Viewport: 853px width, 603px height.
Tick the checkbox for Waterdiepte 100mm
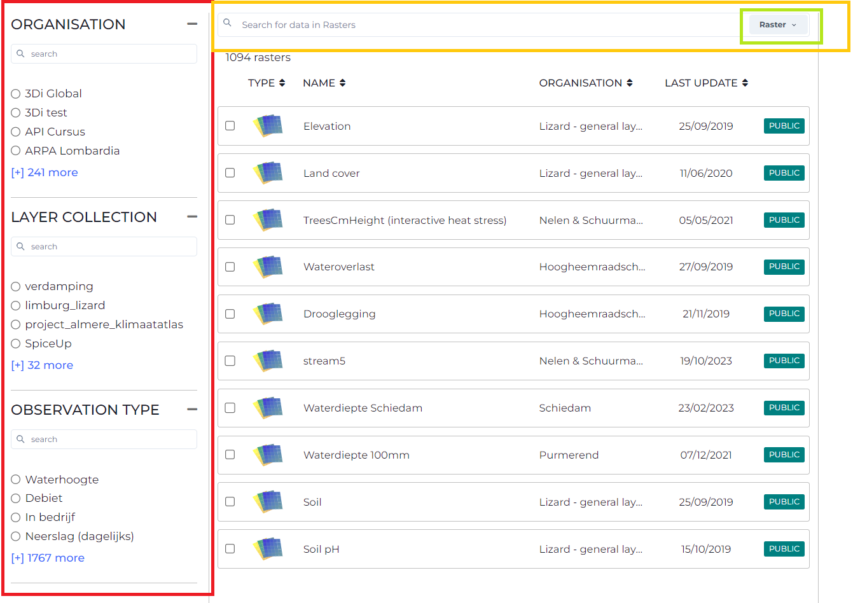point(230,455)
